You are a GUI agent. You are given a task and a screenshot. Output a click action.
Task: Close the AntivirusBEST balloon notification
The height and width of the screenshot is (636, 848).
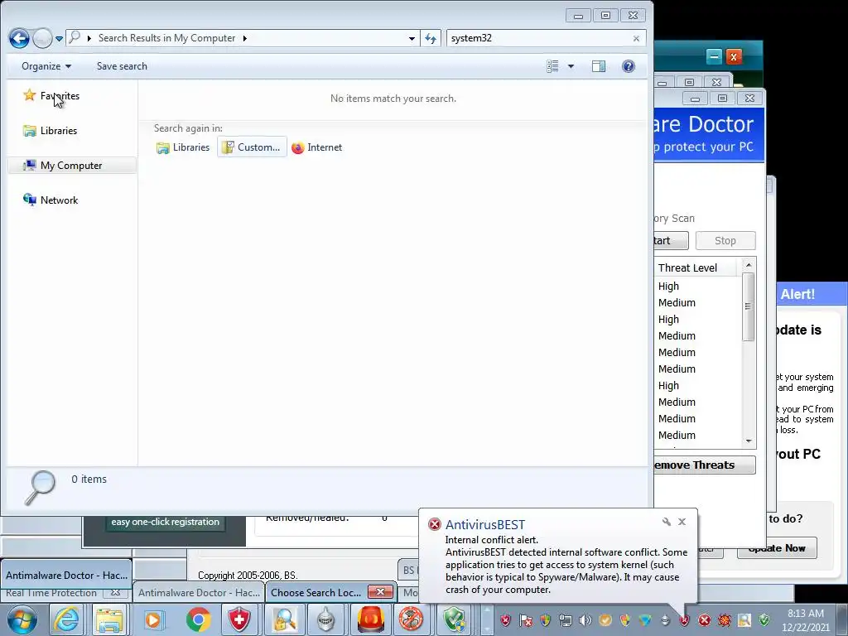(682, 522)
